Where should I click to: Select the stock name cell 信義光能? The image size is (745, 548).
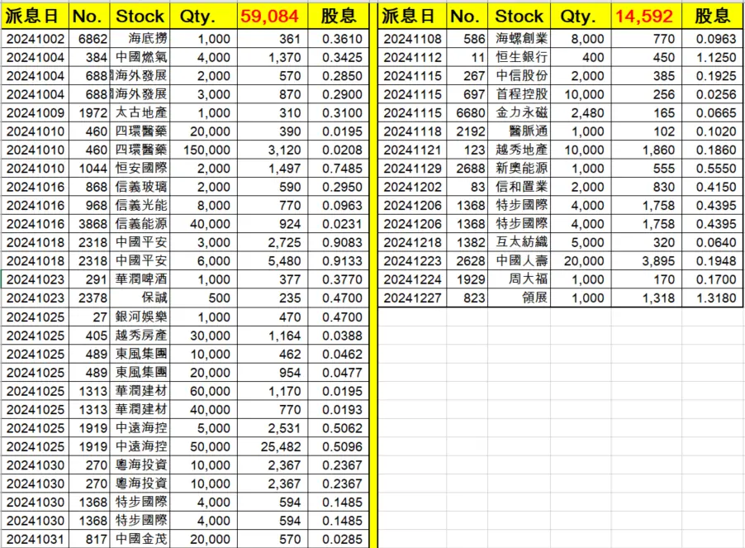140,205
